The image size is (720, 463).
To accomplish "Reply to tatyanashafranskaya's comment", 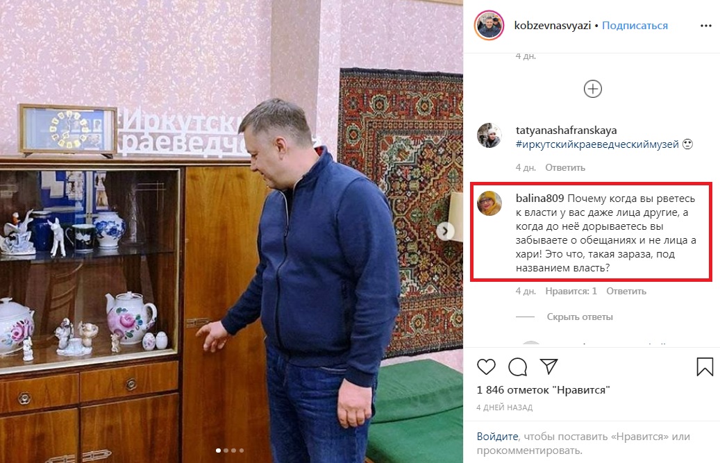I will (x=564, y=167).
